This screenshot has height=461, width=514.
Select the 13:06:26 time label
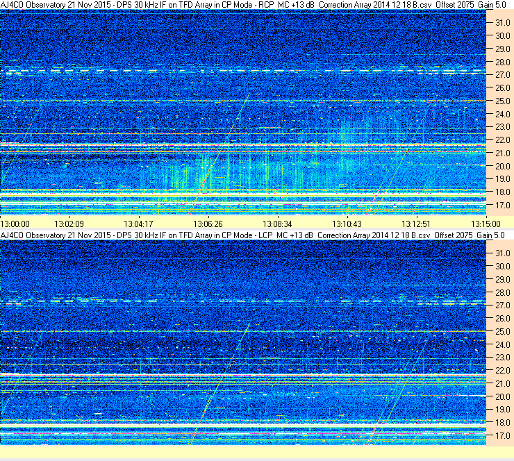coord(208,224)
